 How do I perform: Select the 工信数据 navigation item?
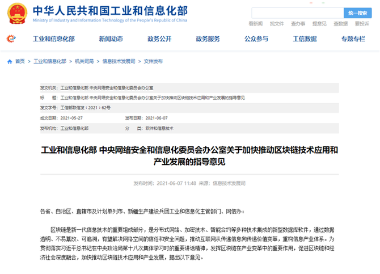[305, 39]
